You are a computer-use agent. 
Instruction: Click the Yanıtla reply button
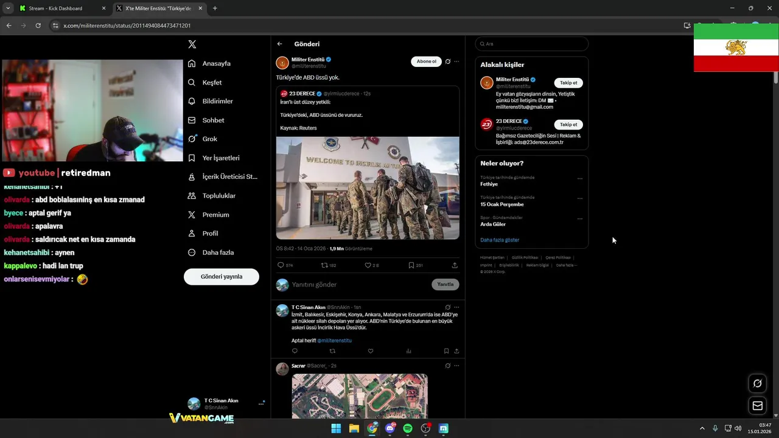click(x=445, y=285)
